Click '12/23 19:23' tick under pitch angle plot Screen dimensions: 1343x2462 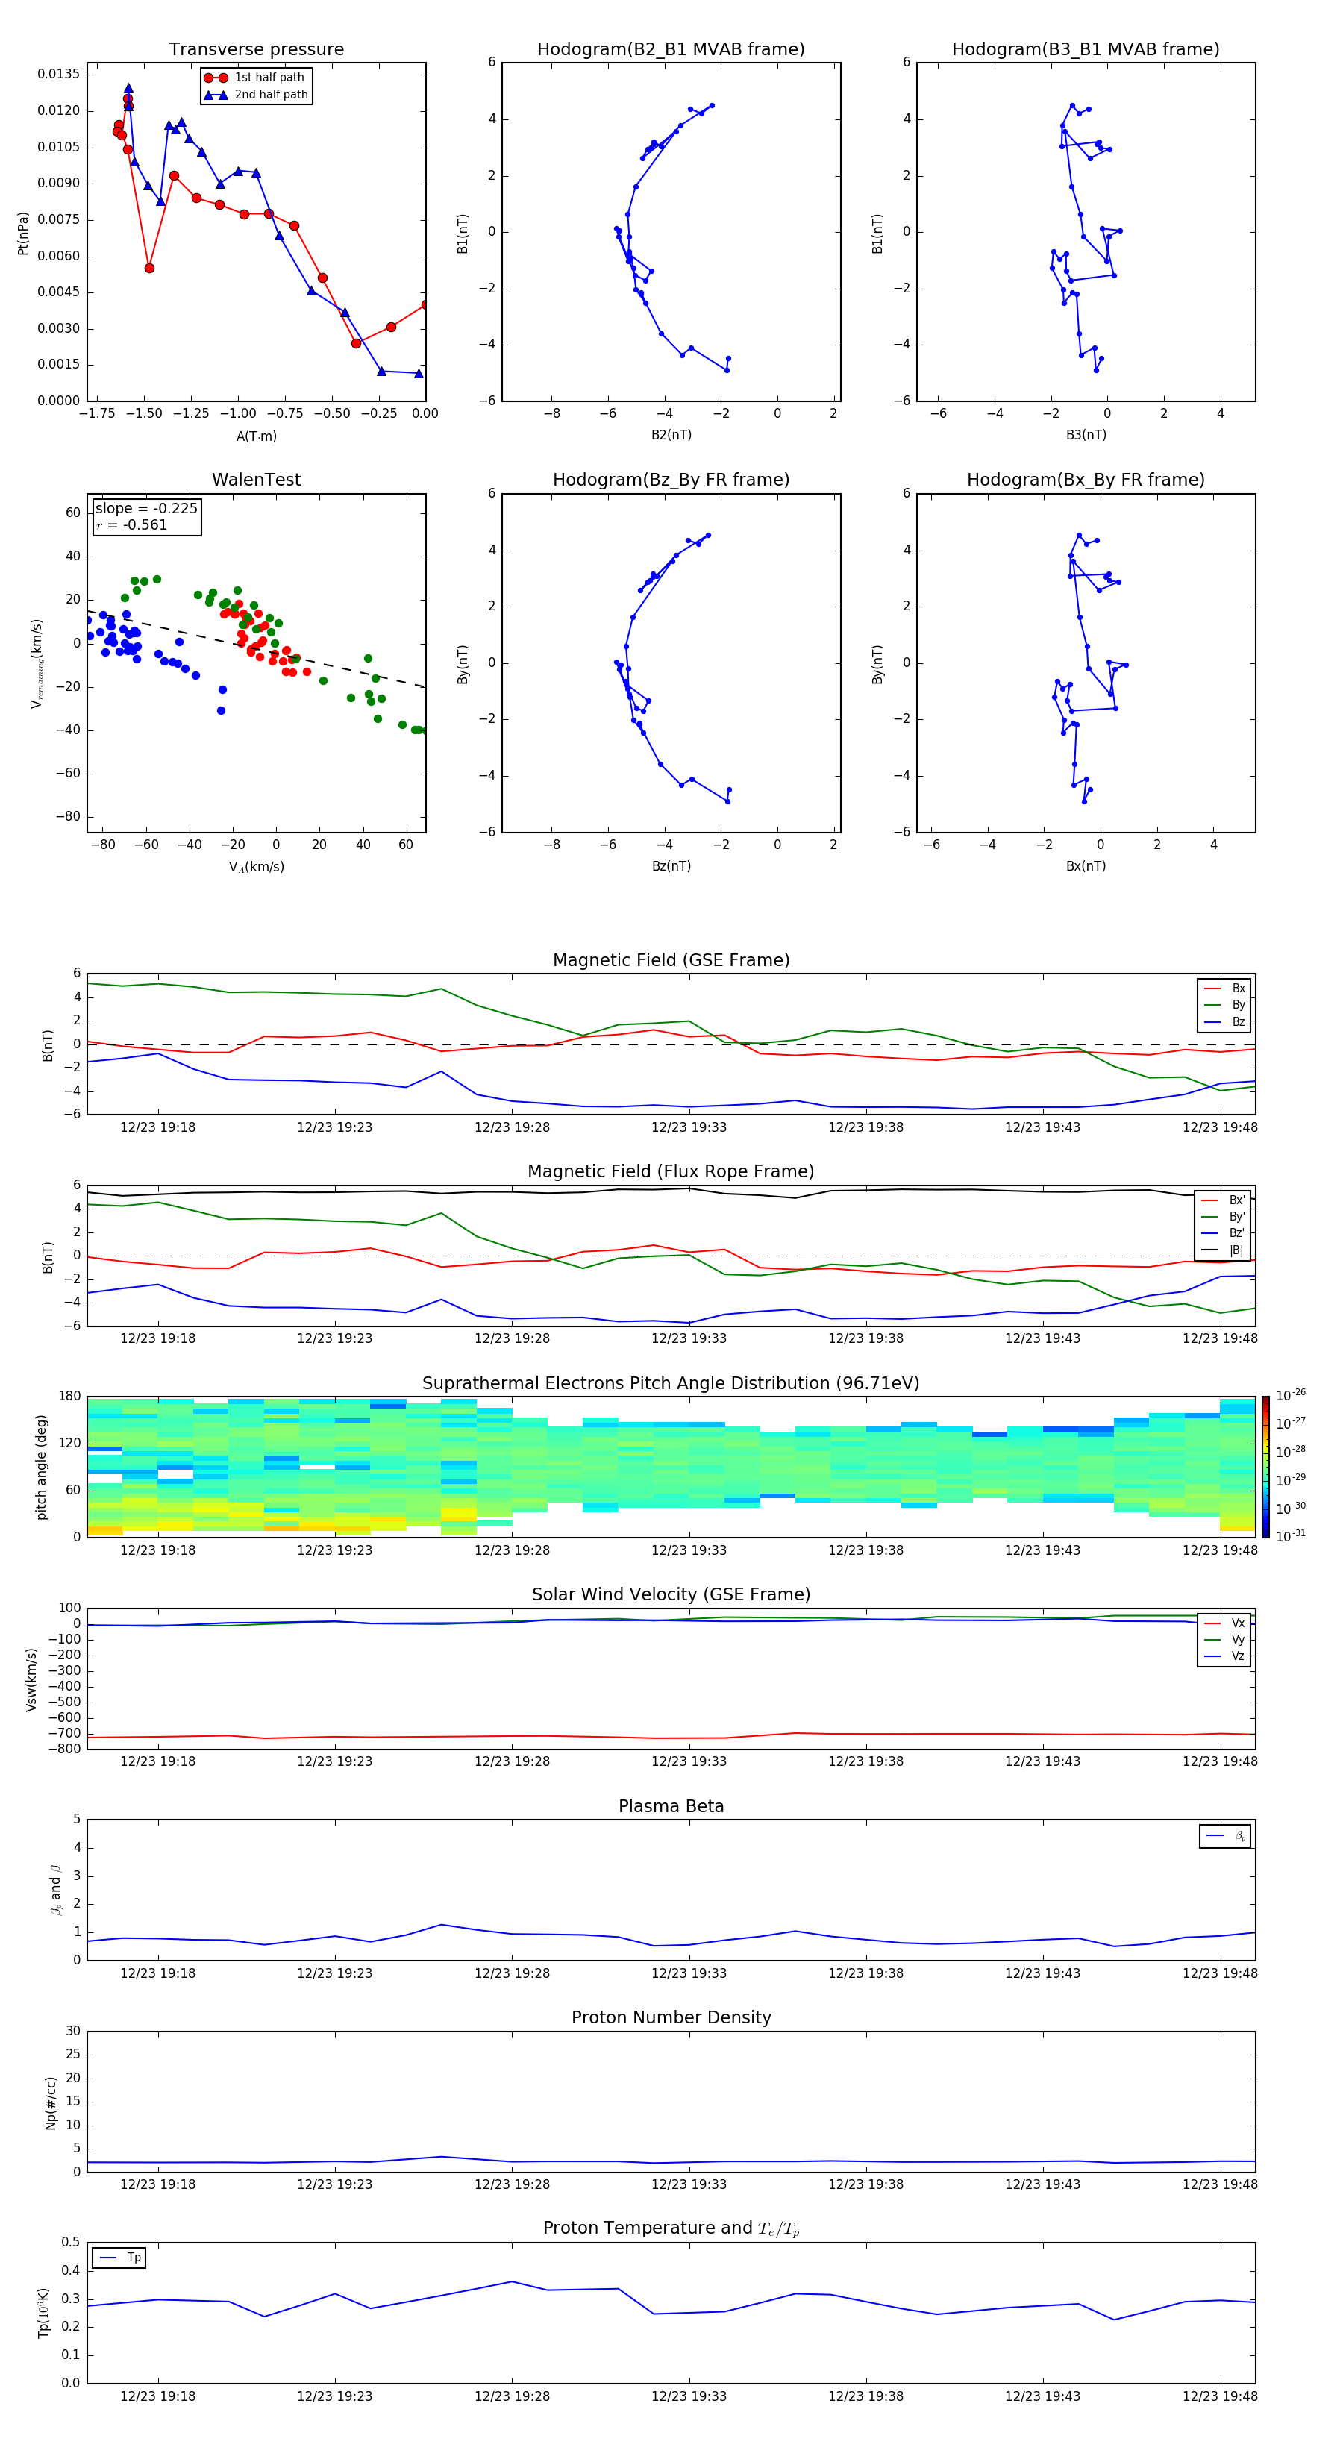pyautogui.click(x=334, y=1551)
